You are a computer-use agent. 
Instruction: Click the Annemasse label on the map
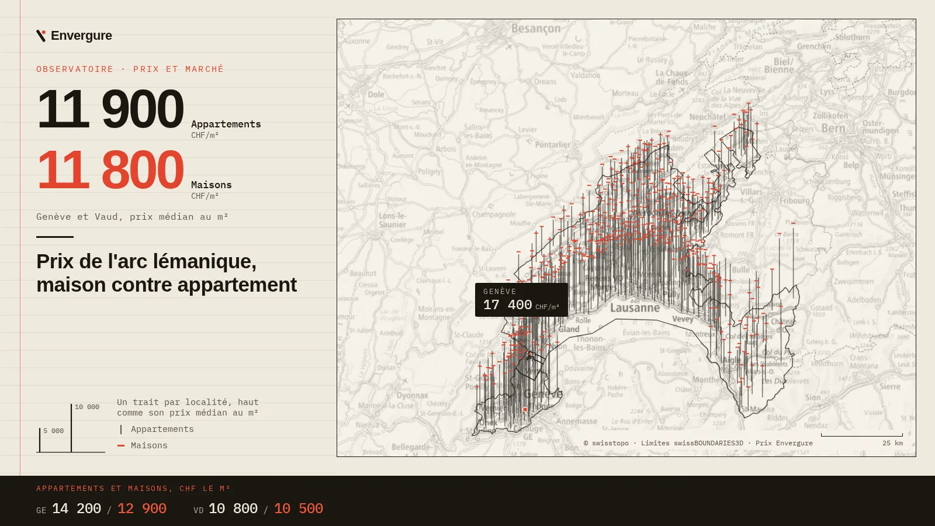pyautogui.click(x=577, y=421)
